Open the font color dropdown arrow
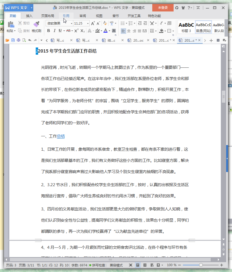232x272 pixels. click(x=109, y=31)
